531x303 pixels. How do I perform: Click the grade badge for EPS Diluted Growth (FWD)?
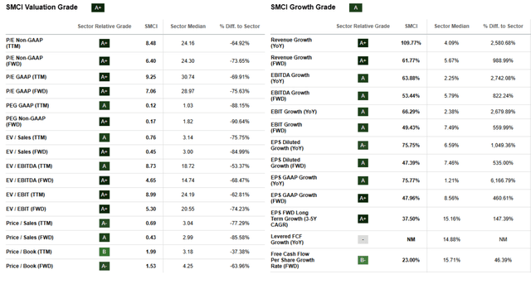363,163
